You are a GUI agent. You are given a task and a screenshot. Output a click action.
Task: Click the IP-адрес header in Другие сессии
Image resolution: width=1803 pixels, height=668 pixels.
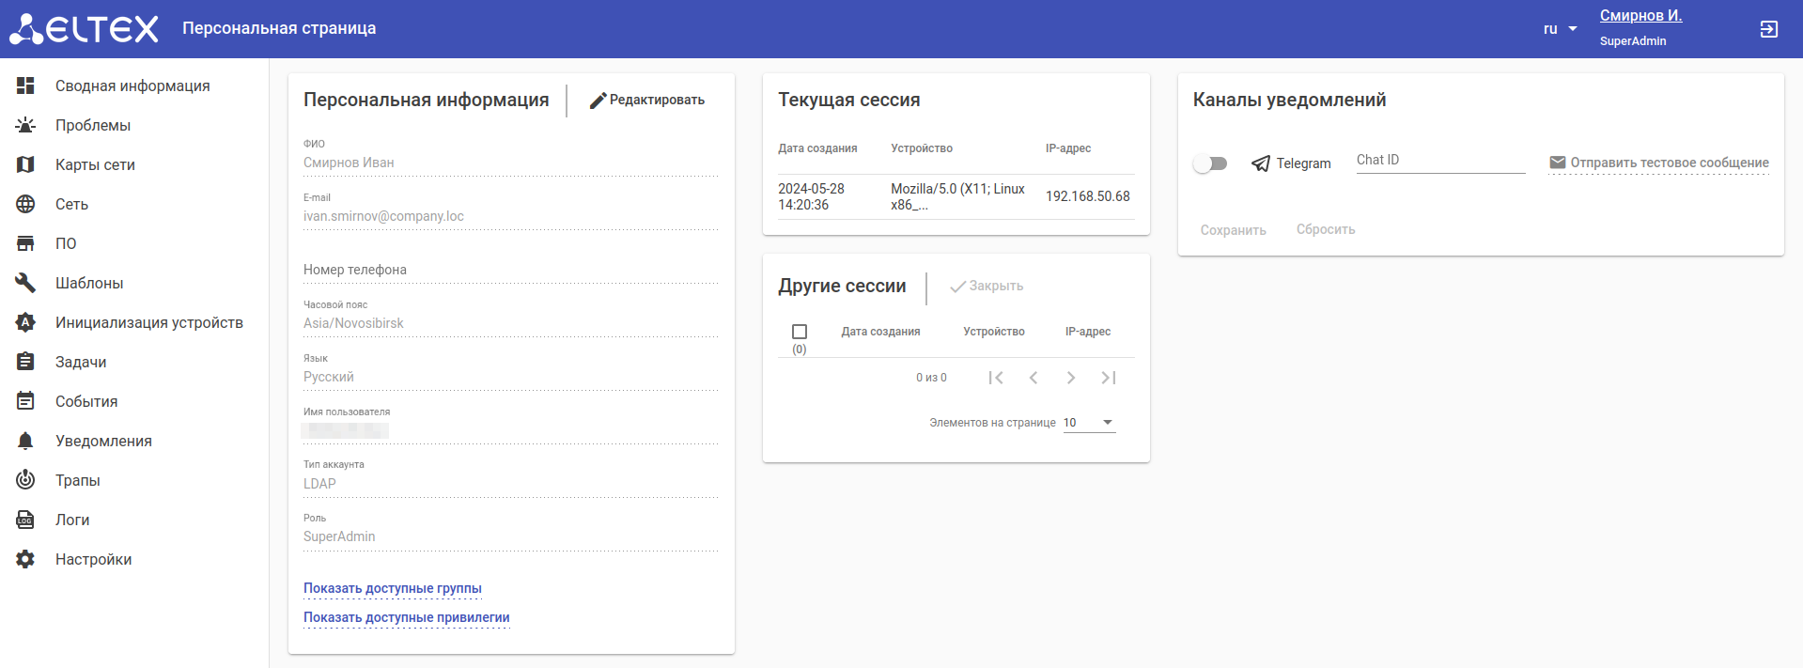click(1088, 332)
